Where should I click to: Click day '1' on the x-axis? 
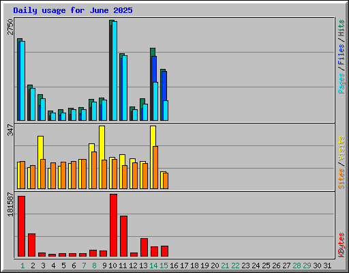tap(22, 265)
